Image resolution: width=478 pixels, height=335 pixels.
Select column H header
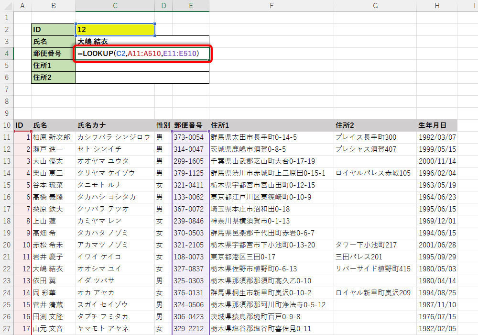436,6
